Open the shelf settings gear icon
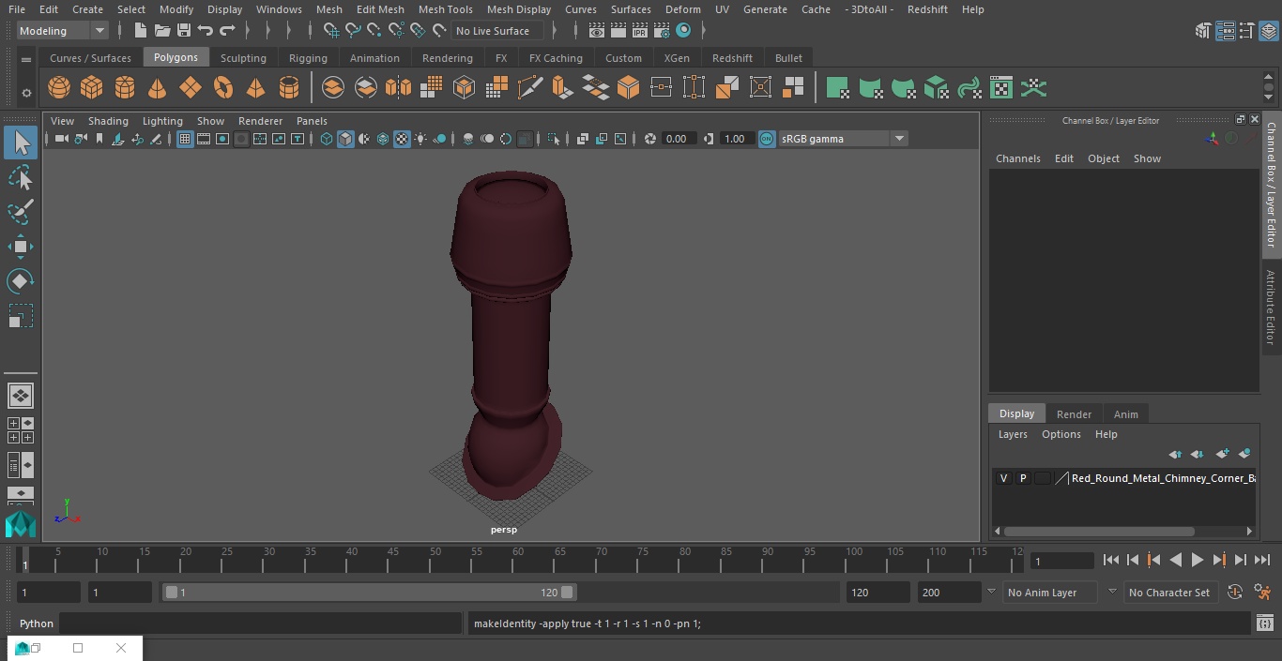Image resolution: width=1282 pixels, height=661 pixels. 26,92
